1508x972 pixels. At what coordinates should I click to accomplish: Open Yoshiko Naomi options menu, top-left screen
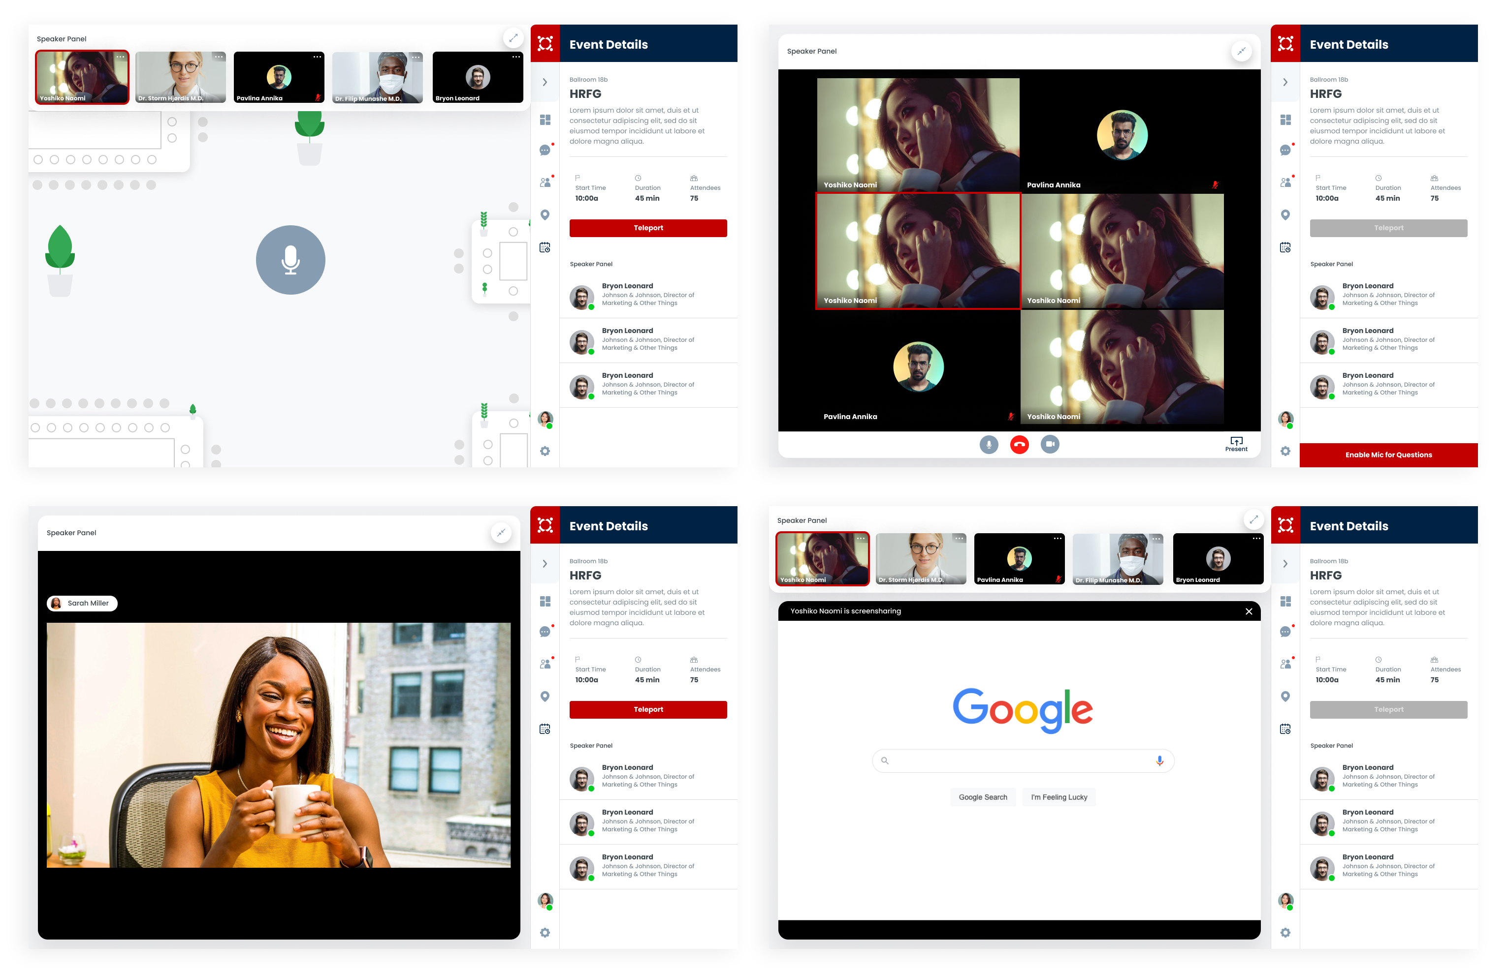(x=120, y=57)
